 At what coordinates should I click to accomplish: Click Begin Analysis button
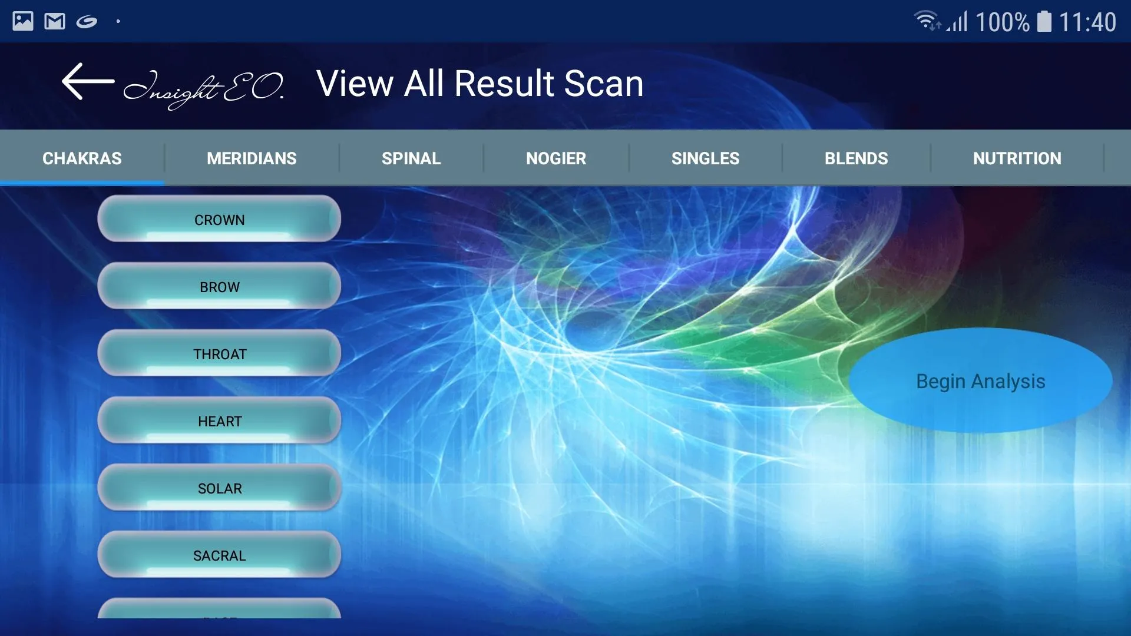(x=980, y=381)
